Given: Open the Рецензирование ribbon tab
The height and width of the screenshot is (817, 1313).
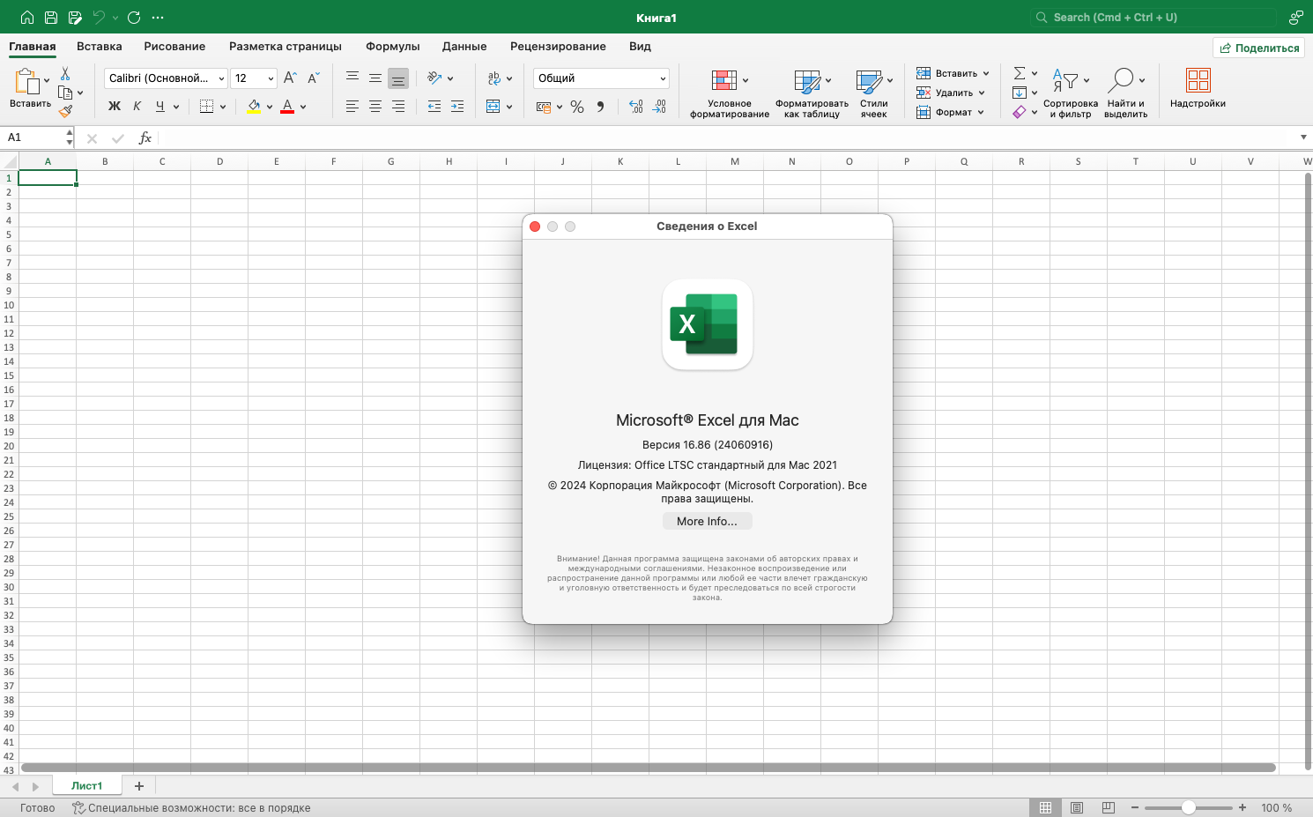Looking at the screenshot, I should coord(558,47).
